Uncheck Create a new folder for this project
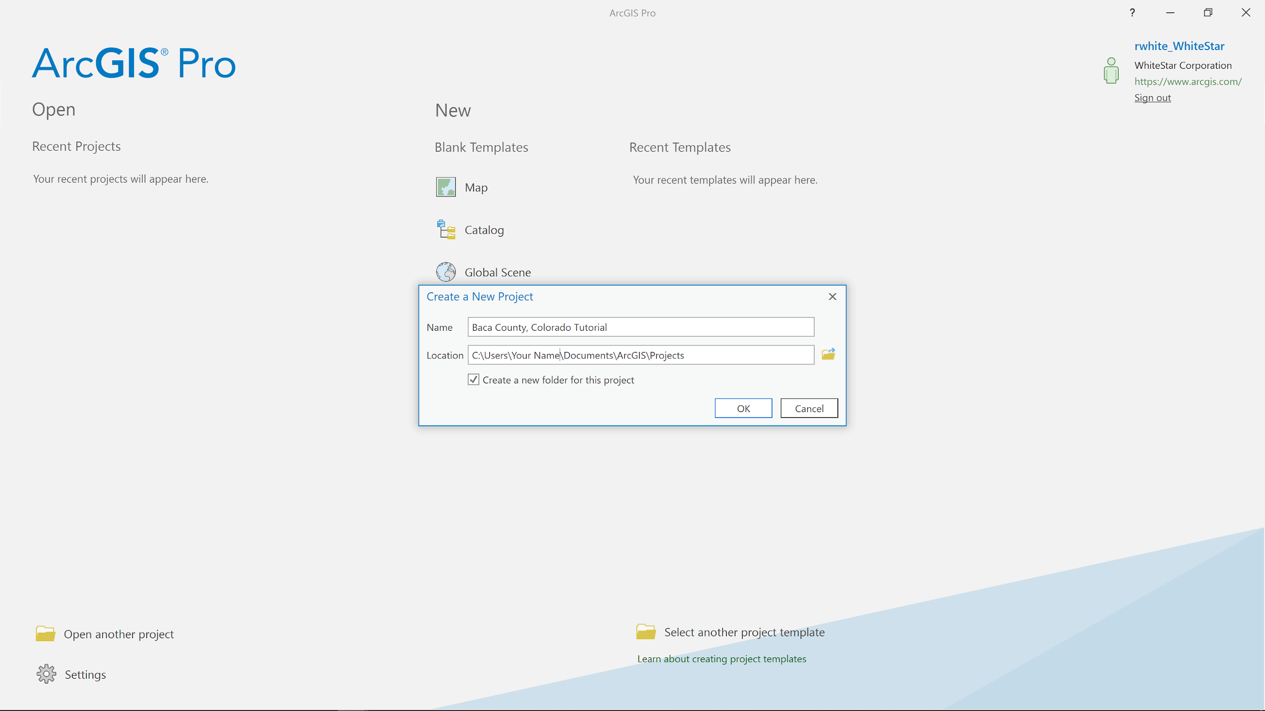 point(474,380)
